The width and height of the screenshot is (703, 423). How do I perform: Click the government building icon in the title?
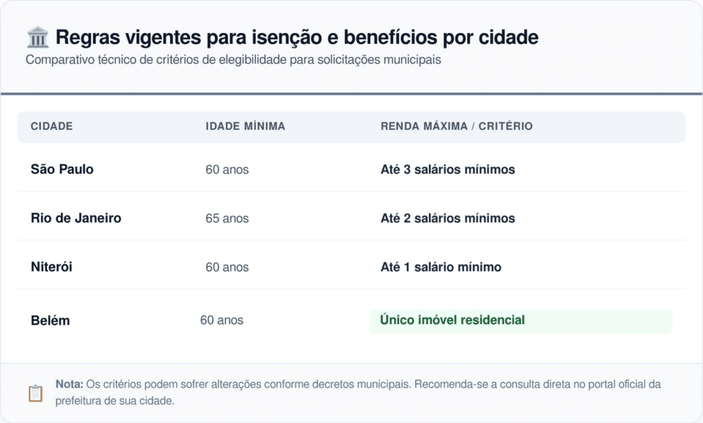(x=37, y=36)
